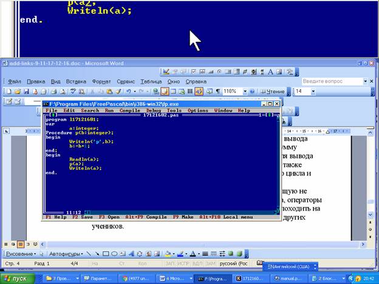Run spelling check in Word toolbar
Image resolution: width=379 pixels, height=284 pixels.
click(x=73, y=92)
